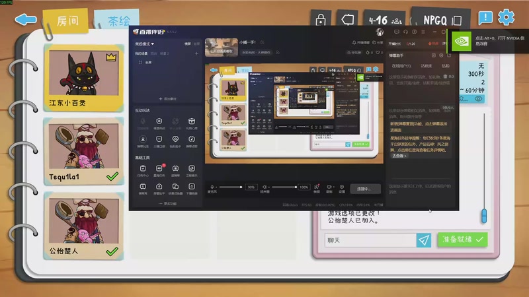Open the 房管助手 icon

(x=159, y=188)
